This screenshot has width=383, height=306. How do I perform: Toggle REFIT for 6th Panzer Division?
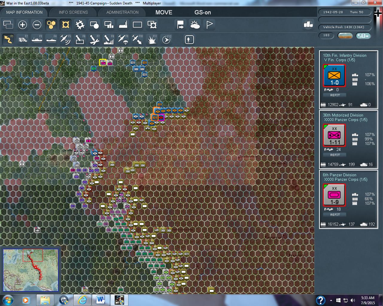point(335,215)
